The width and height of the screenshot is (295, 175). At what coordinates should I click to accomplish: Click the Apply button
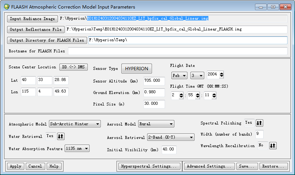click(x=16, y=166)
